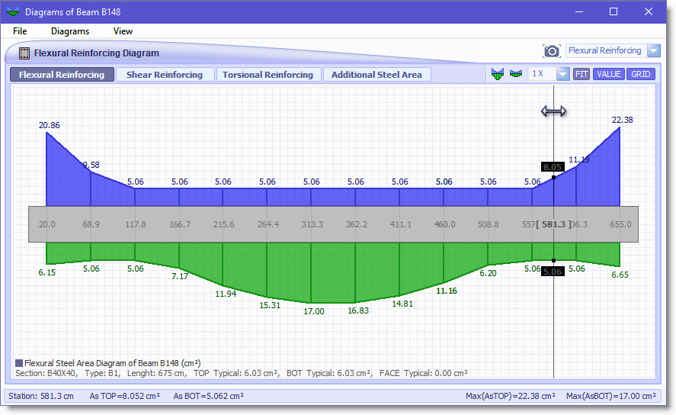
Task: Click the 313.3 station on the beam
Action: 312,224
